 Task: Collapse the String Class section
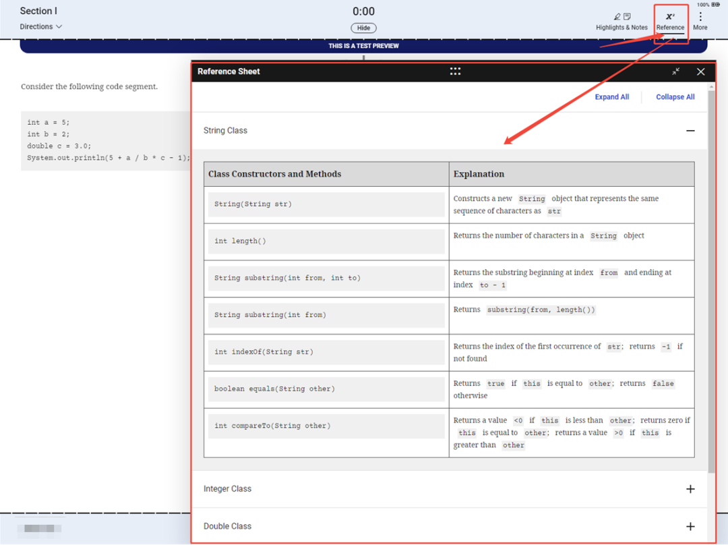click(x=690, y=131)
